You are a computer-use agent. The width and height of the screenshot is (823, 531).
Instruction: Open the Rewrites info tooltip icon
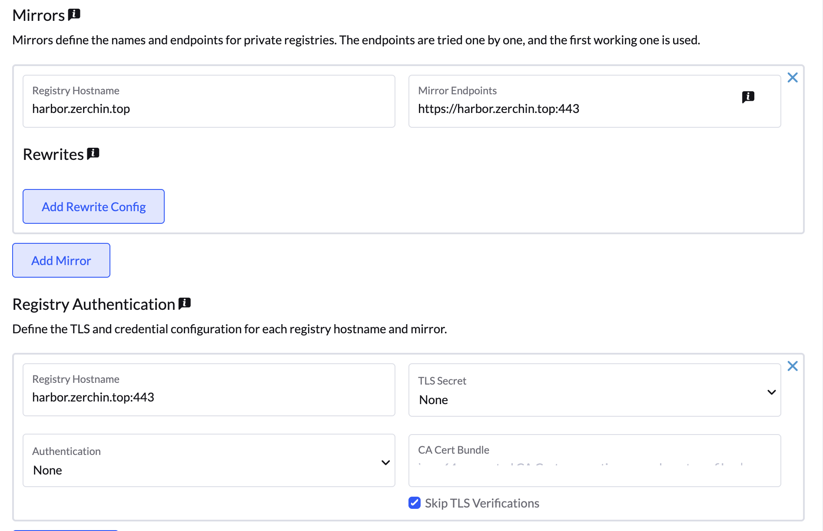coord(93,154)
